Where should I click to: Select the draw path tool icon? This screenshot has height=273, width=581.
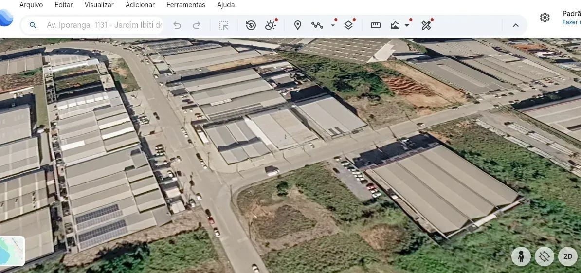point(317,25)
